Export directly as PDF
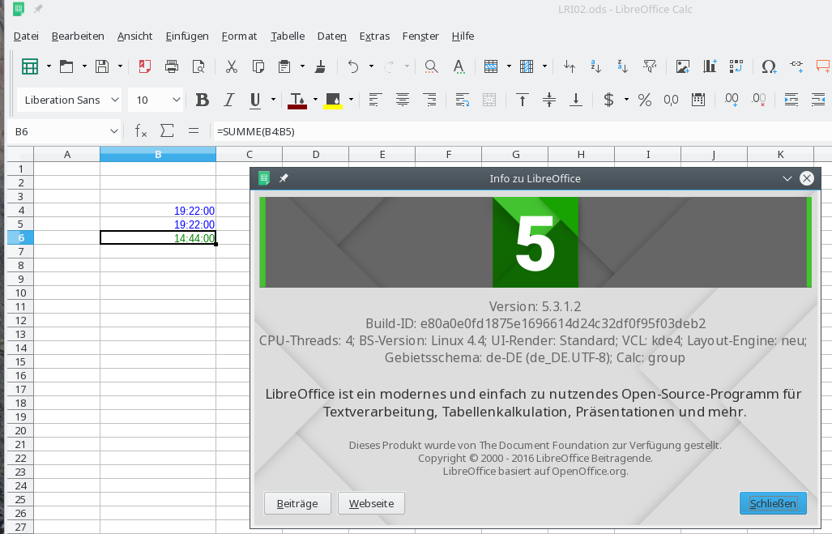832x534 pixels. (144, 66)
